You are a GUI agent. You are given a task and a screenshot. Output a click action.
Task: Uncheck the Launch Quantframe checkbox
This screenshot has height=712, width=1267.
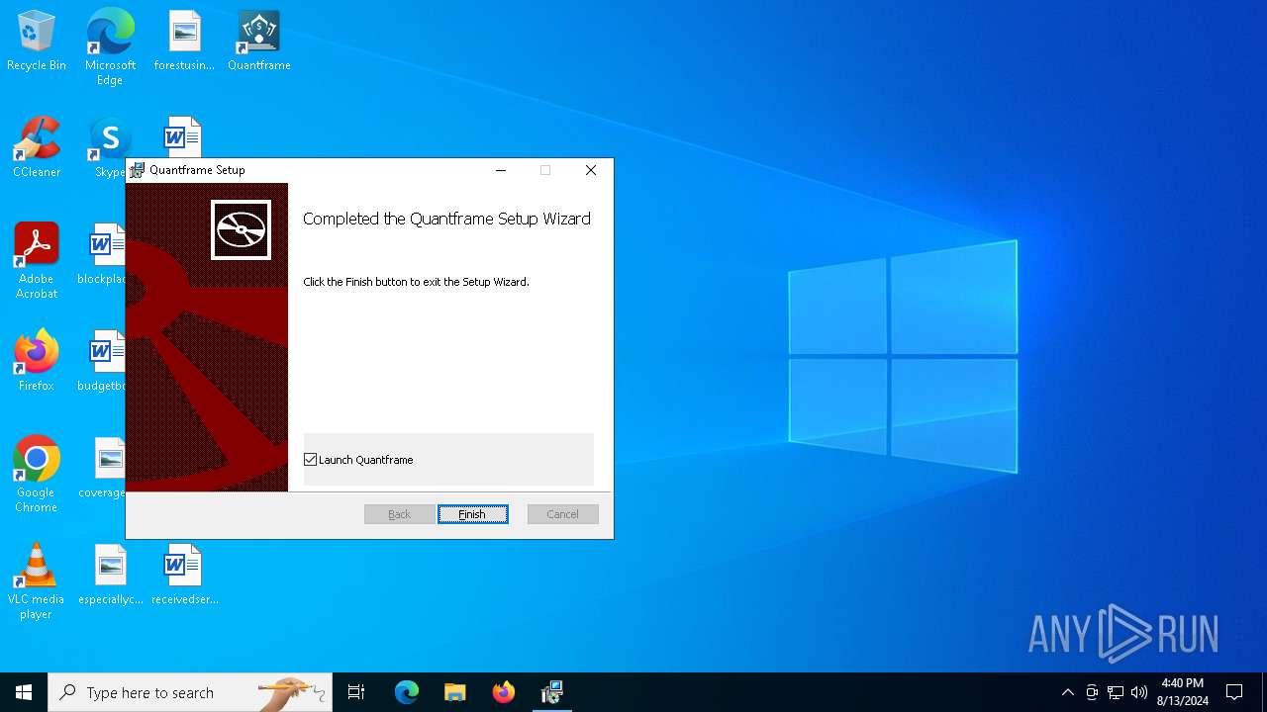pos(311,460)
